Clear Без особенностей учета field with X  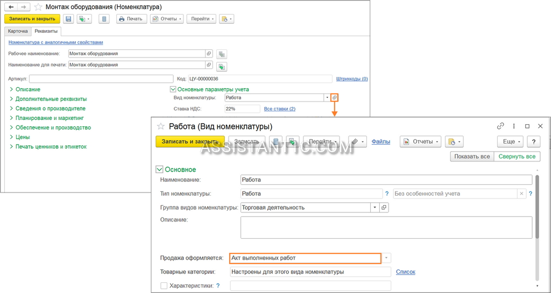click(x=521, y=194)
